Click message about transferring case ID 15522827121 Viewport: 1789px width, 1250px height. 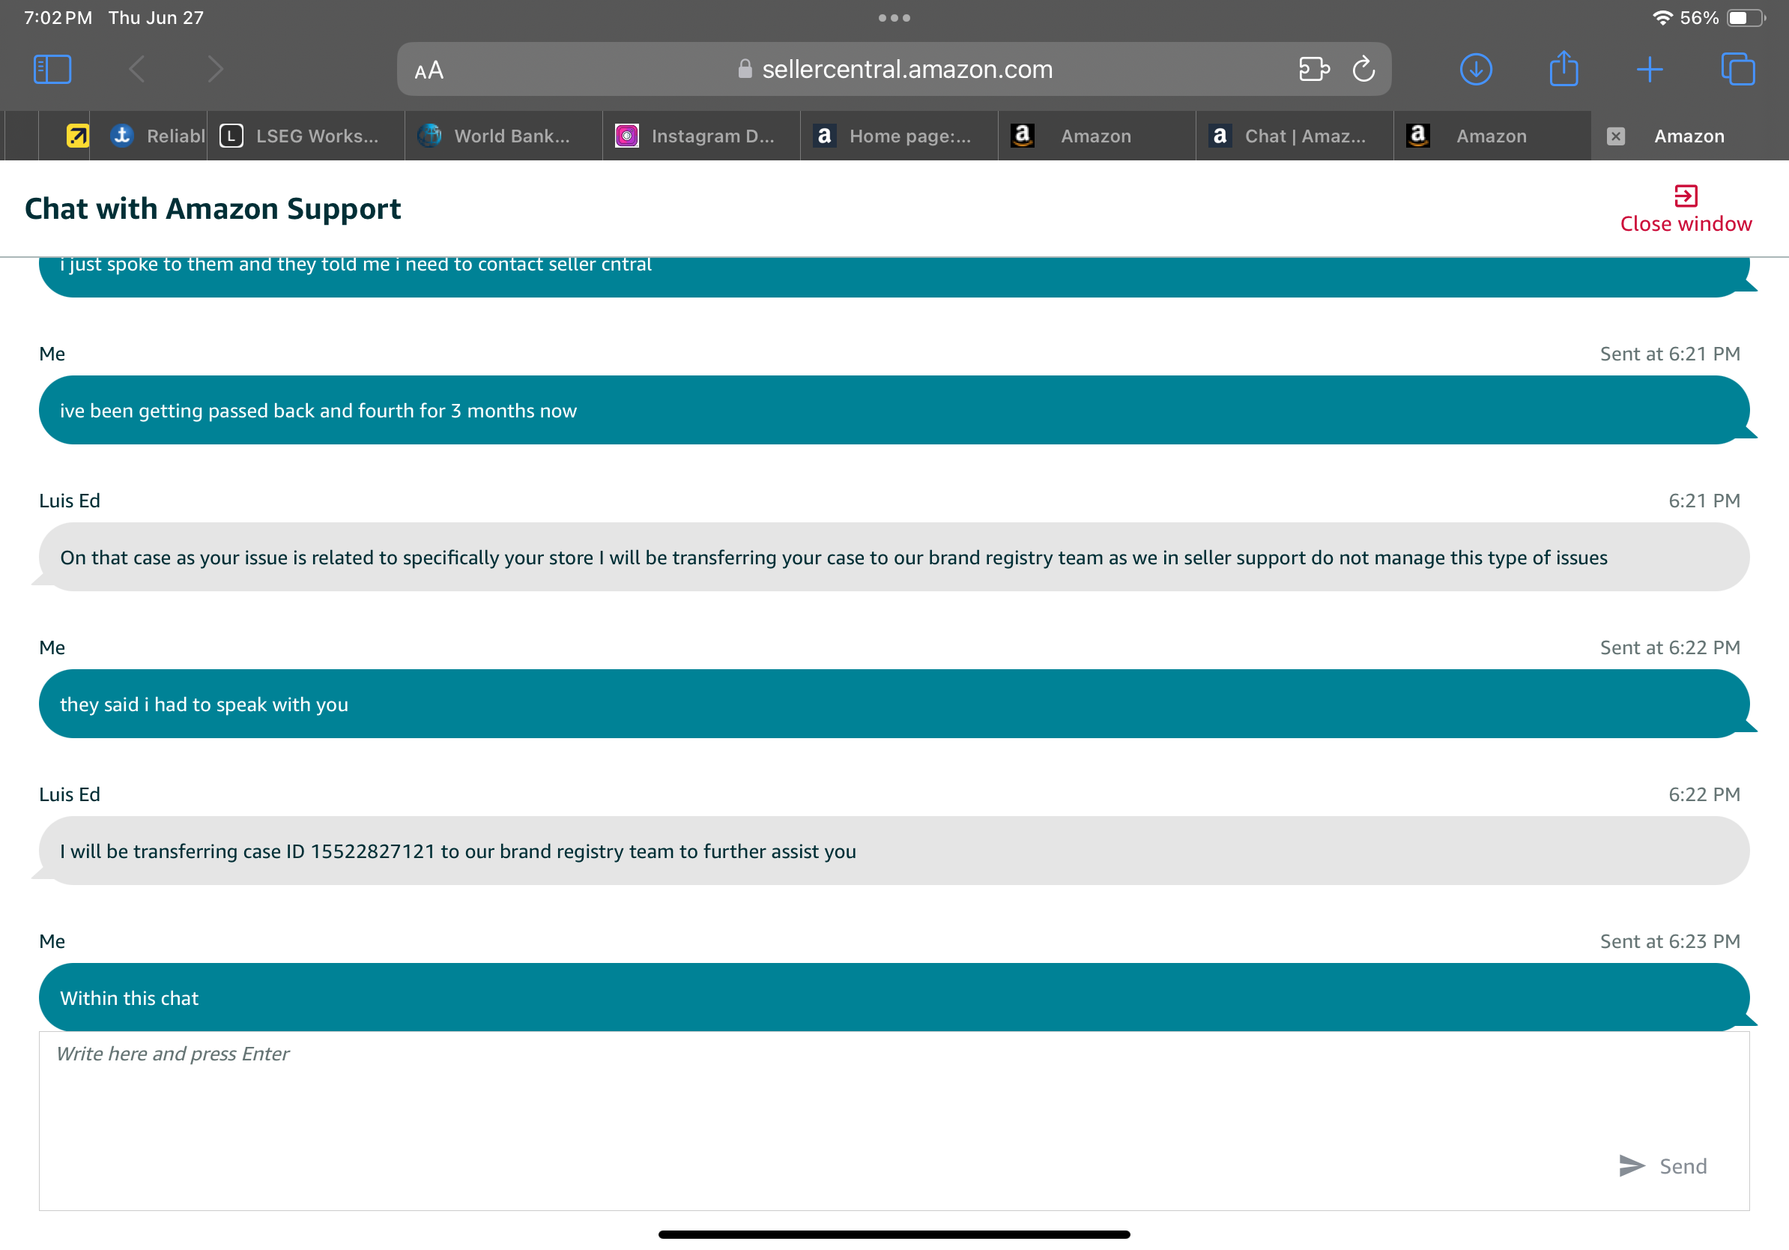click(x=894, y=851)
